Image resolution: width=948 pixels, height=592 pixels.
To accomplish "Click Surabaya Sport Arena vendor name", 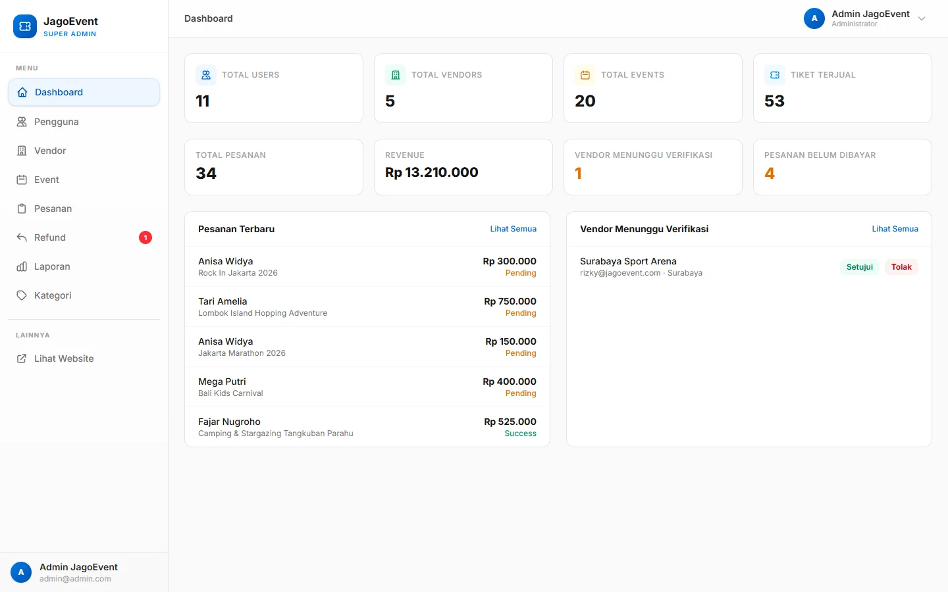I will tap(628, 261).
